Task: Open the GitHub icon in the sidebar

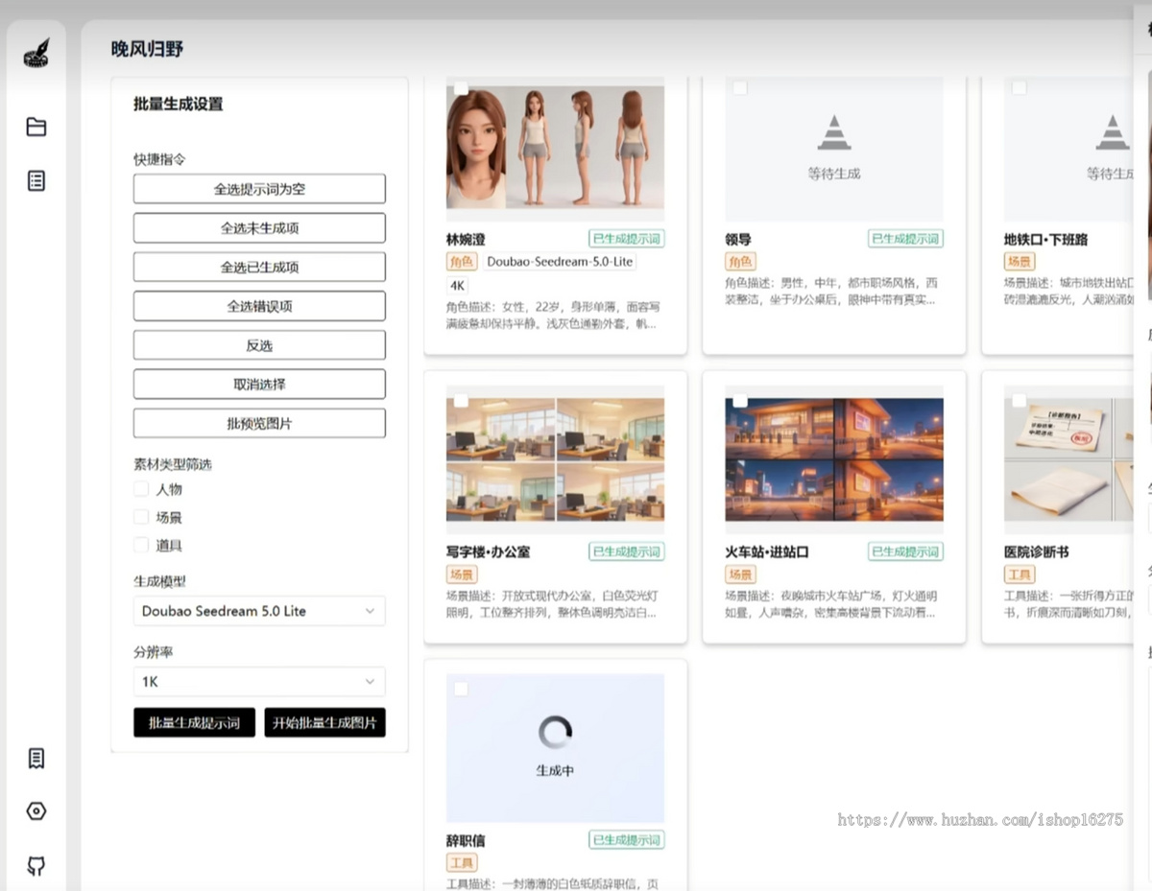Action: pyautogui.click(x=36, y=866)
